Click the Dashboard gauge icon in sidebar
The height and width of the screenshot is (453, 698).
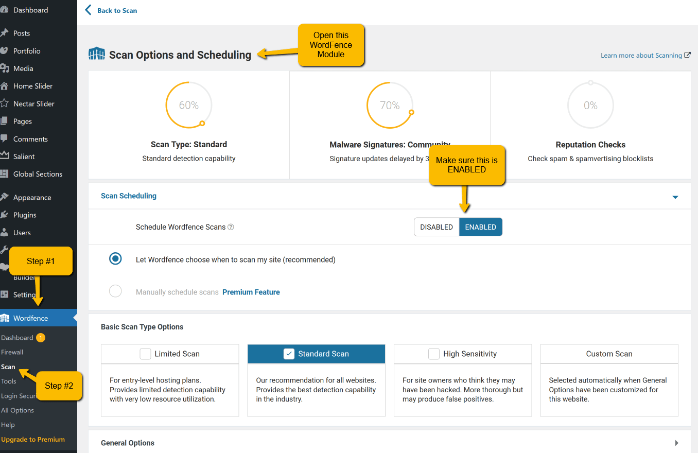click(x=4, y=10)
